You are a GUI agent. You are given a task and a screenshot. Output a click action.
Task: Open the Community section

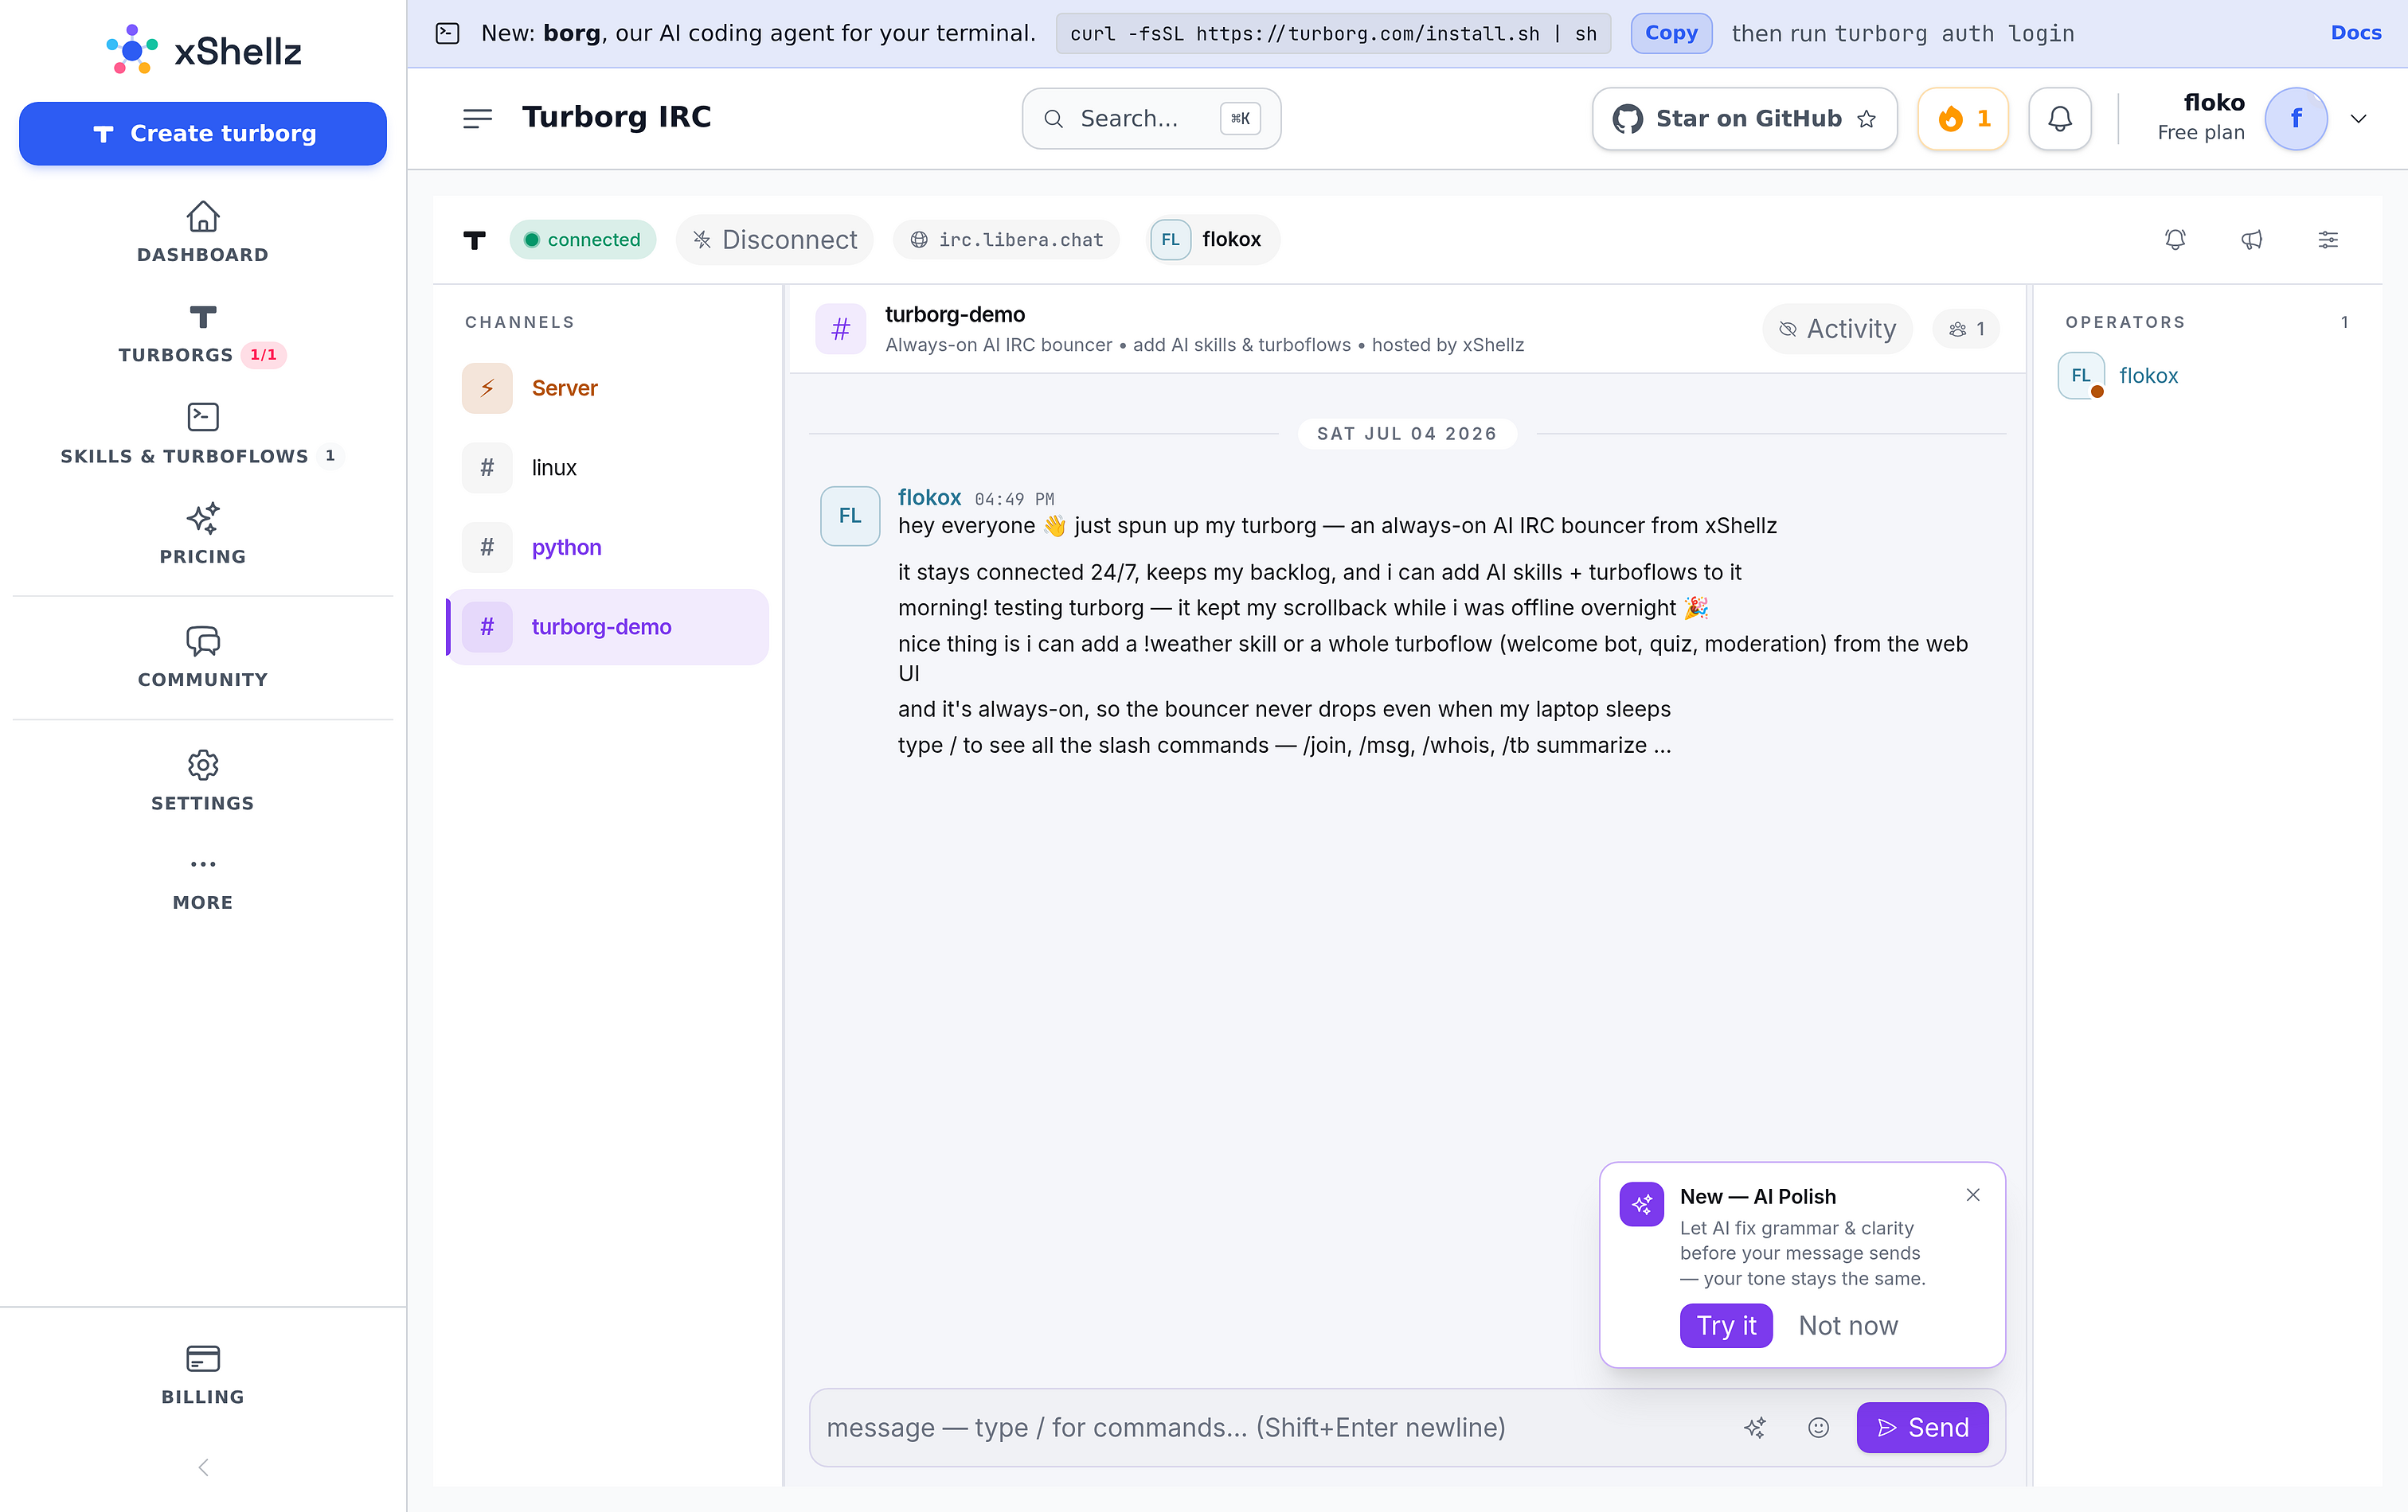click(203, 657)
